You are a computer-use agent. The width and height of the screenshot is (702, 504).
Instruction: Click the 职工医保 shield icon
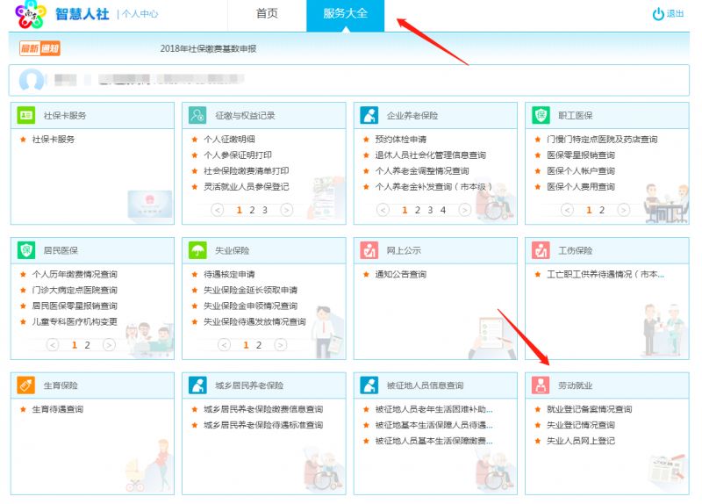tap(541, 116)
